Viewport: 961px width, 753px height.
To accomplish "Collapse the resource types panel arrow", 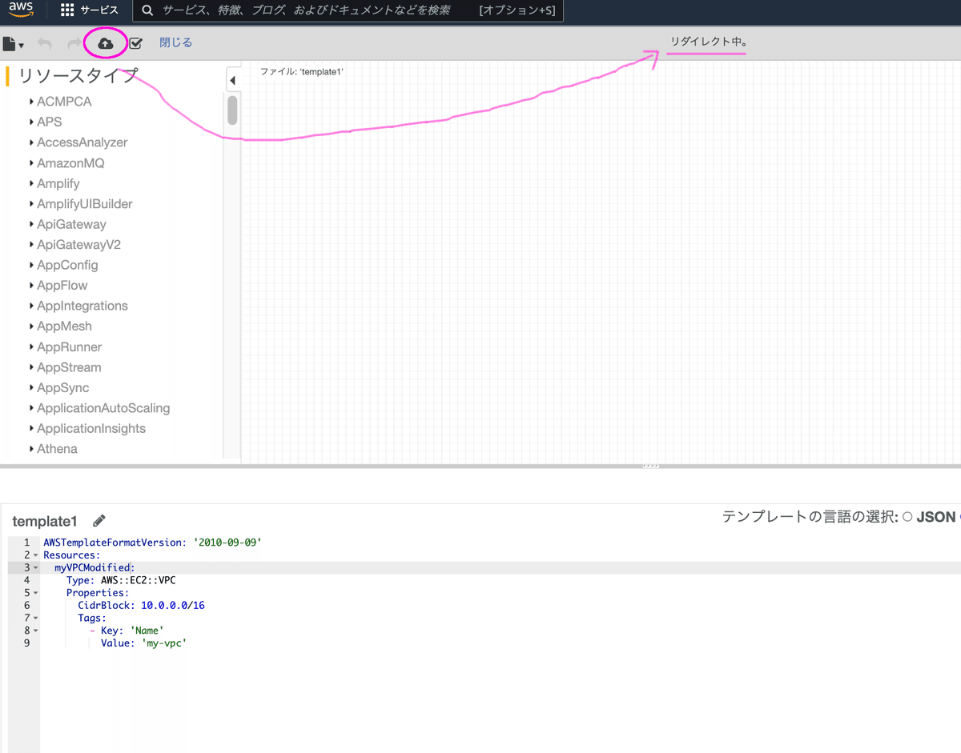I will 232,80.
